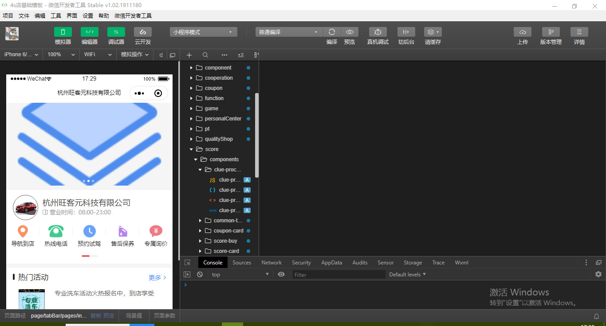
Task: Click the new file plus icon
Action: point(189,55)
